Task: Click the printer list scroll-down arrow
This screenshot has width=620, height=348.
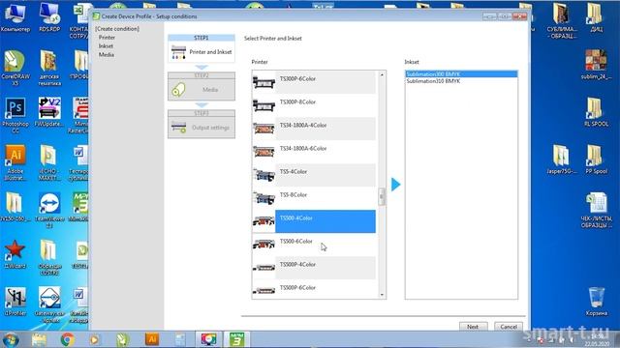Action: [382, 295]
